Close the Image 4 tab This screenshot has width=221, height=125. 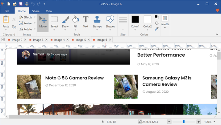tap(68, 40)
